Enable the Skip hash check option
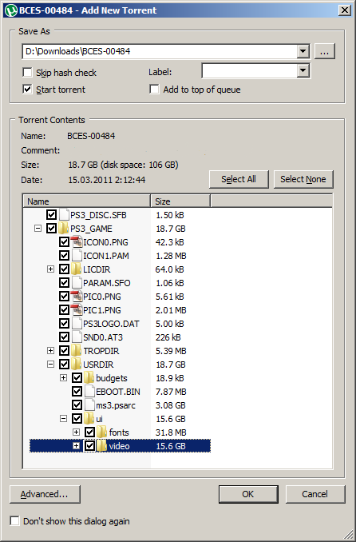Image resolution: width=356 pixels, height=542 pixels. coord(27,72)
